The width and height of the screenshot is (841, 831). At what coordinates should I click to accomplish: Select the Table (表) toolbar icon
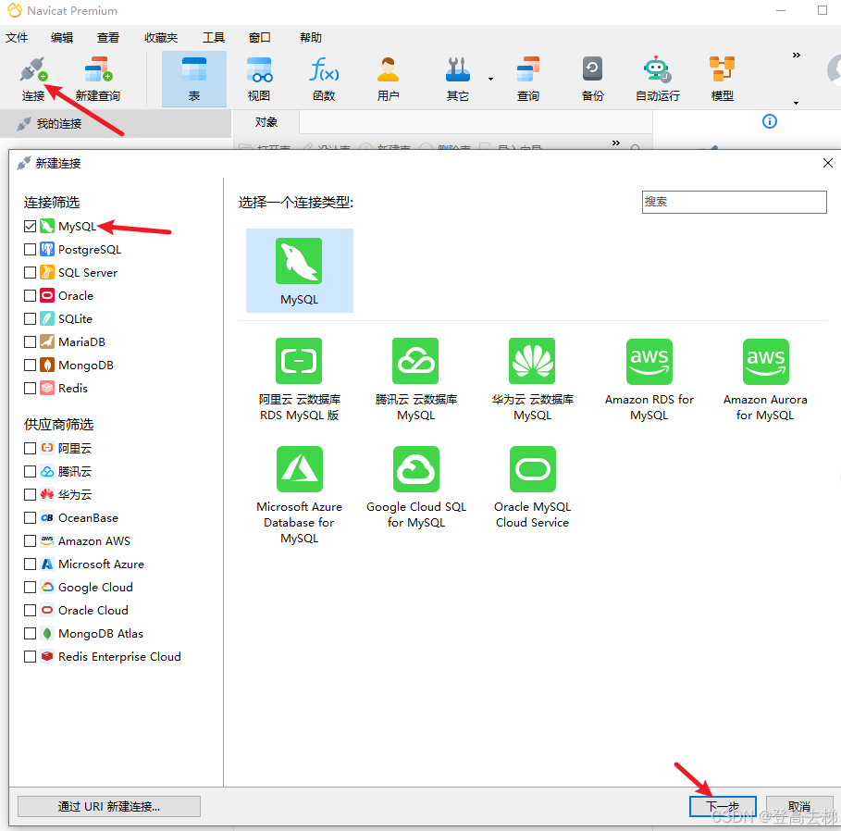(x=194, y=79)
